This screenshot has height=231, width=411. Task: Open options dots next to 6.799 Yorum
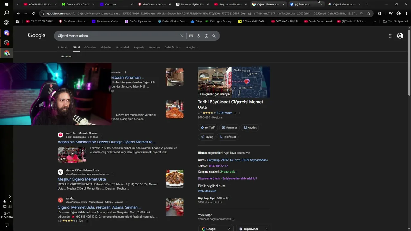(x=240, y=113)
